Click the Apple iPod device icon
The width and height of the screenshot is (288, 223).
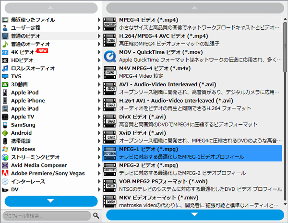pos(5,93)
